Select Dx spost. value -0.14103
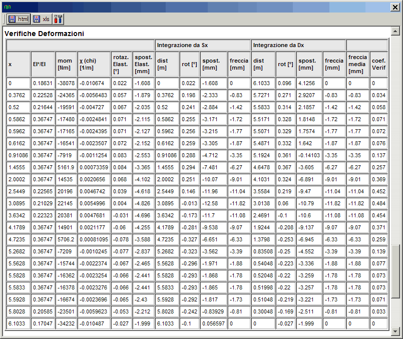 pyautogui.click(x=309, y=156)
